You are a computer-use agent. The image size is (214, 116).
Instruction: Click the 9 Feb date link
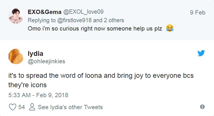(198, 13)
